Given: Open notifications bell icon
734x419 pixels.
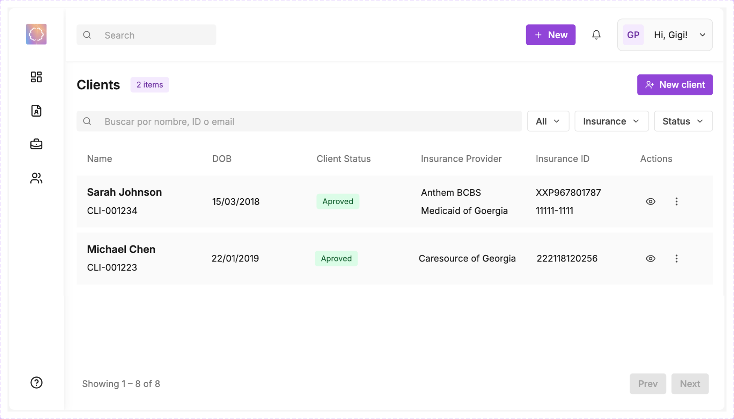Looking at the screenshot, I should tap(596, 35).
